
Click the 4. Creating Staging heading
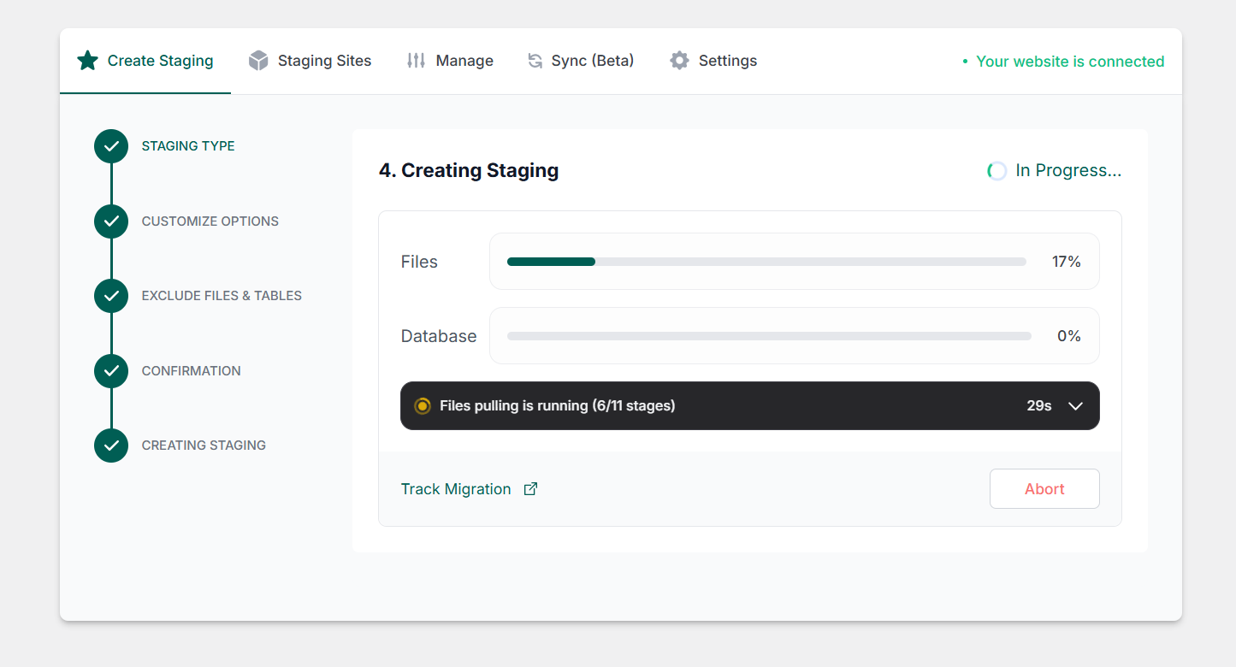[x=469, y=171]
